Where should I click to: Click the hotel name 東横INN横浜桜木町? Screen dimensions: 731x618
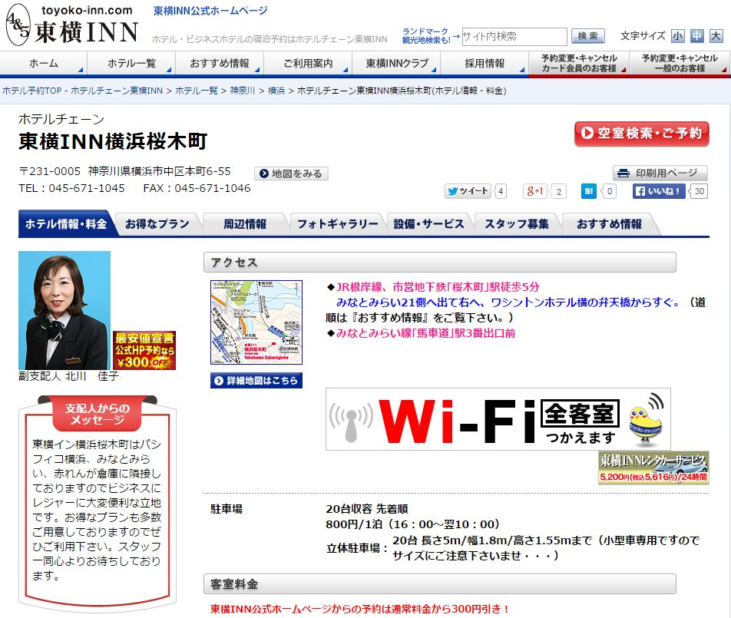[x=113, y=141]
